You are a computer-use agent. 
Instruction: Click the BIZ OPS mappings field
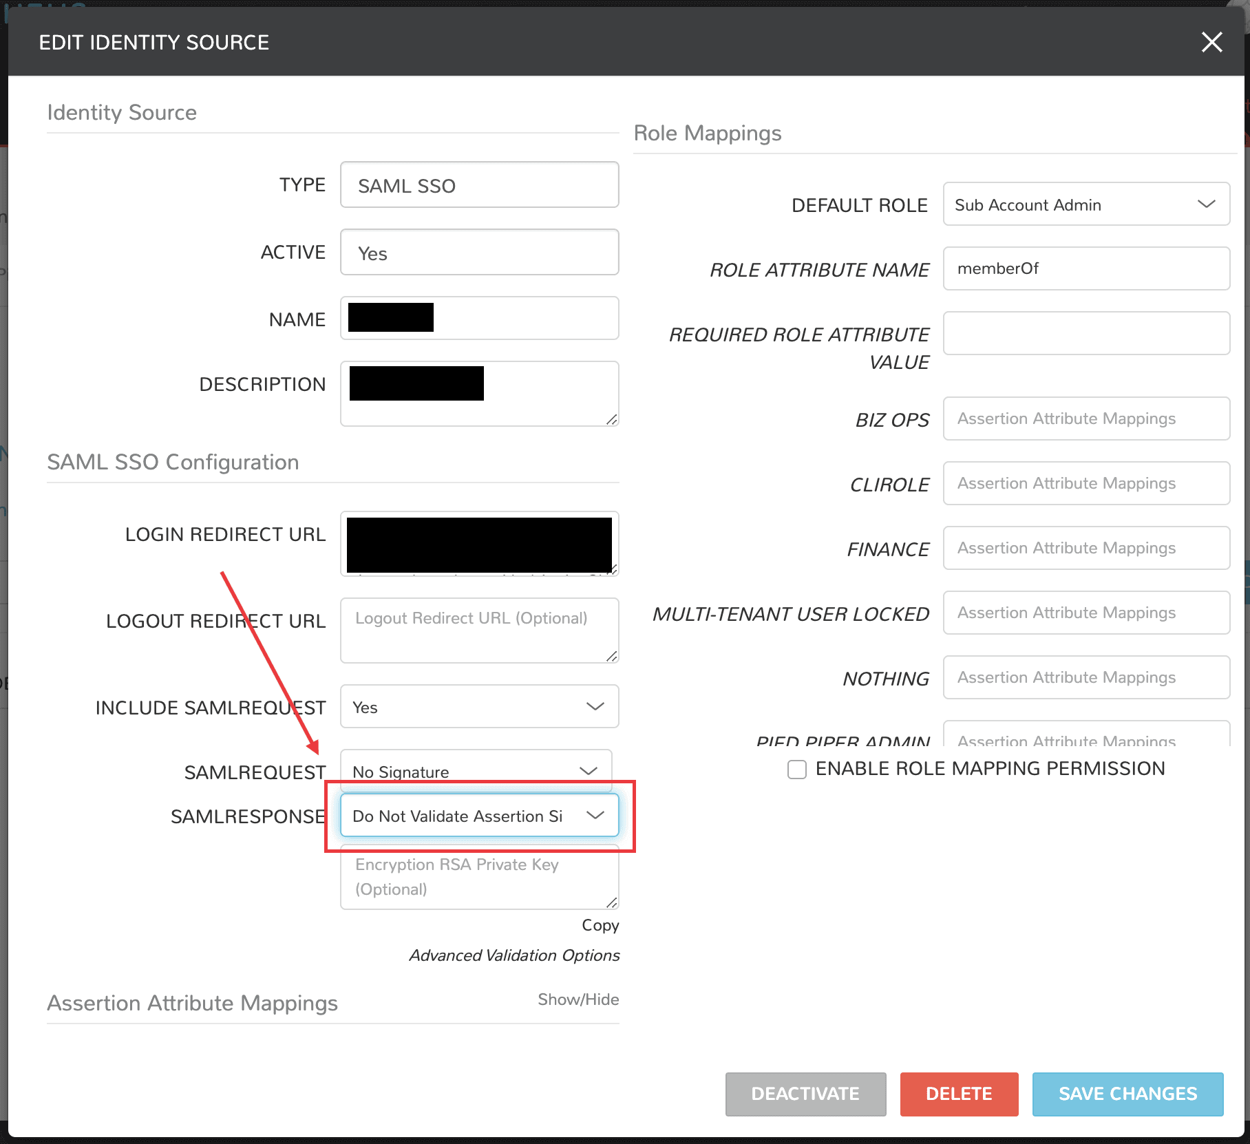[x=1086, y=419]
